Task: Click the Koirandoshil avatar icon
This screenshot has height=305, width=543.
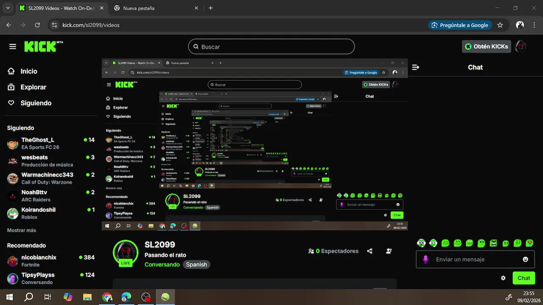Action: (x=13, y=213)
